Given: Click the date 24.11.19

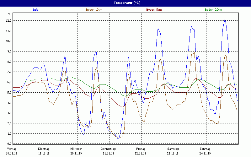Looking at the screenshot, I should [205, 154].
